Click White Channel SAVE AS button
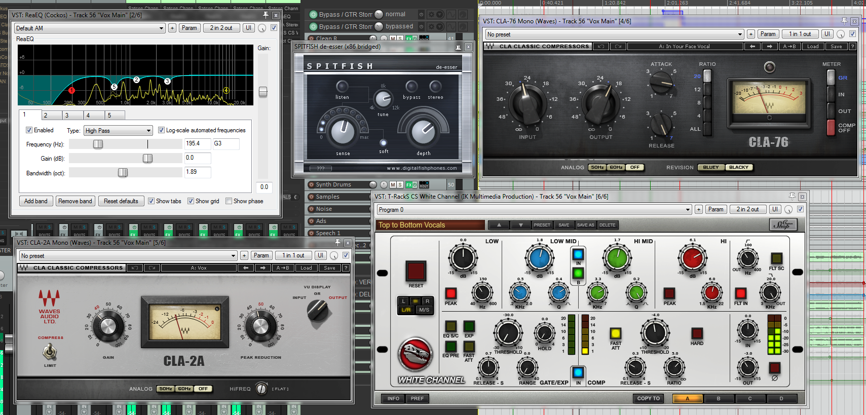 coord(585,225)
